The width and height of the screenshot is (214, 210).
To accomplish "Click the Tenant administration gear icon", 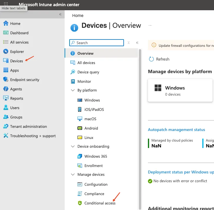I will (x=6, y=126).
